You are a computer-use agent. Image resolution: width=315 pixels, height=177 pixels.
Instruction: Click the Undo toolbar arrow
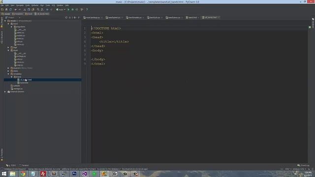[x=15, y=9]
